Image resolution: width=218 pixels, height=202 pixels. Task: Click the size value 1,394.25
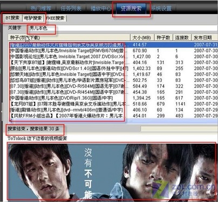pos(141,98)
